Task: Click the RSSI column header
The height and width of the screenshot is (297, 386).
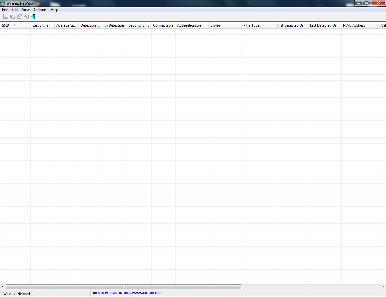Action: [x=382, y=25]
